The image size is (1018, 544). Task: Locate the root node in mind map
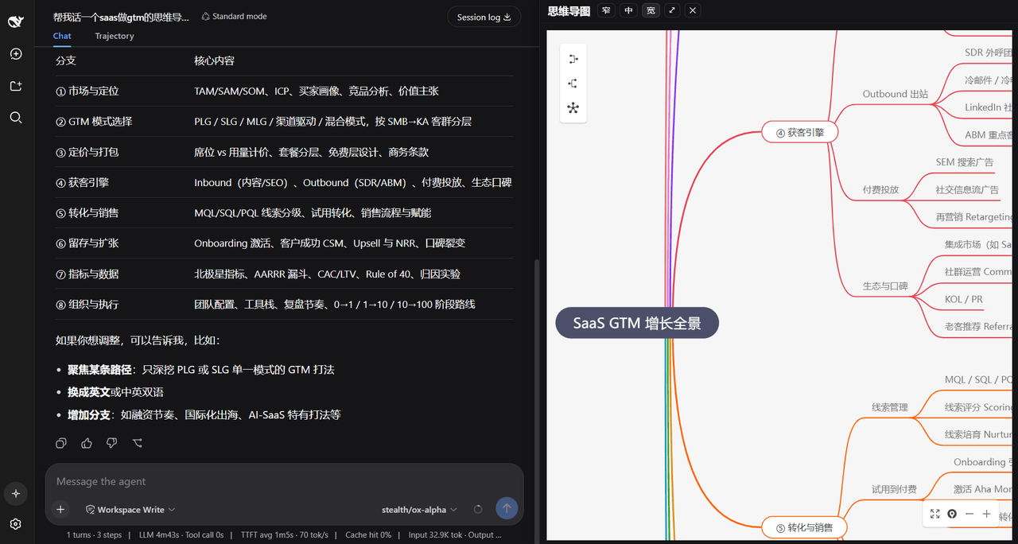coord(952,514)
